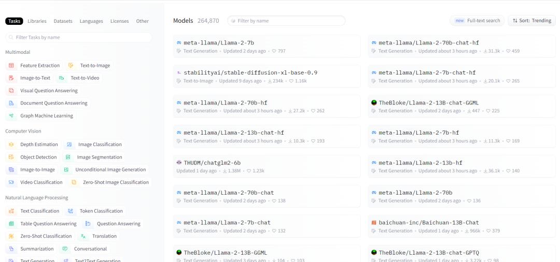
Task: Choose the Image Segmentation icon
Action: click(x=68, y=157)
